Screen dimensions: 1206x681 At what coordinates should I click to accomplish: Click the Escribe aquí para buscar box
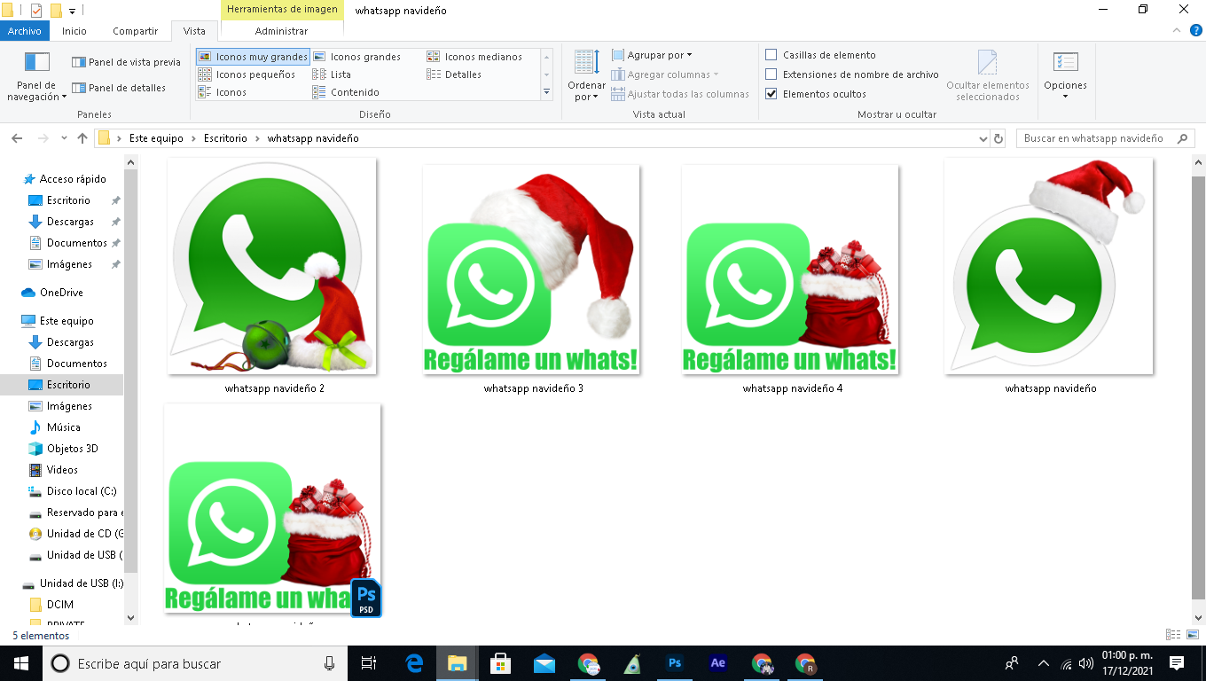click(x=195, y=663)
